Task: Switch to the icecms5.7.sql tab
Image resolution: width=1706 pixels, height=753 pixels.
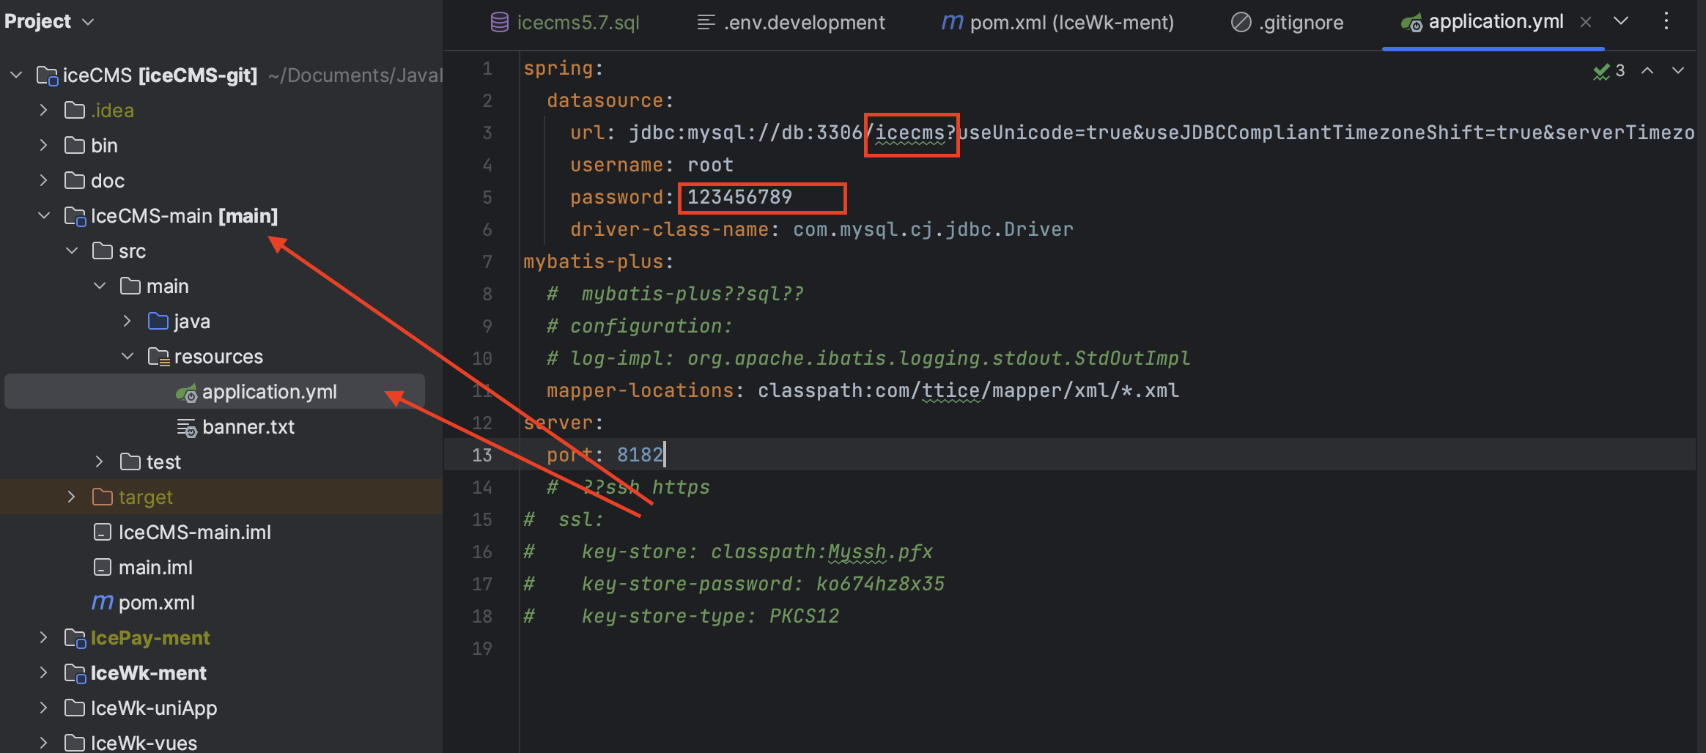Action: point(566,23)
